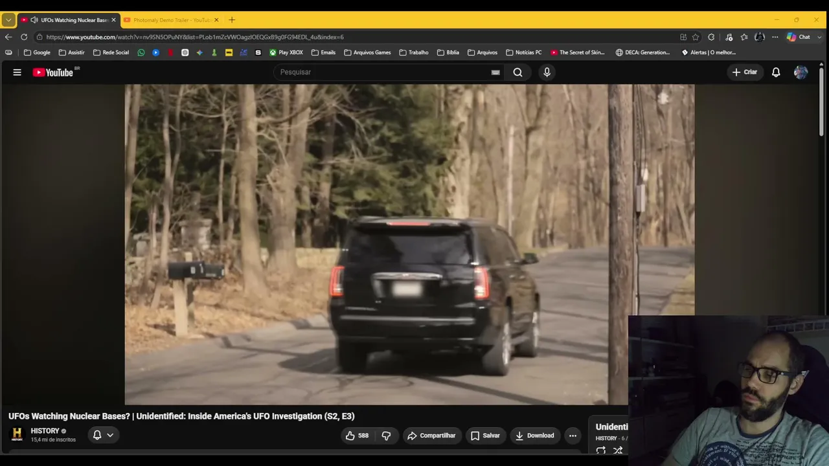Open the Xbox 'Play XBOX' bookmark
The image size is (829, 466).
(286, 52)
